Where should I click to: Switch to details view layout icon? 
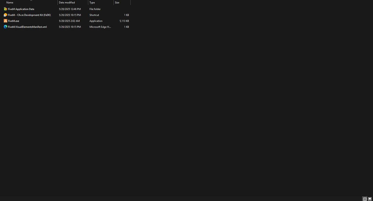pos(365,199)
